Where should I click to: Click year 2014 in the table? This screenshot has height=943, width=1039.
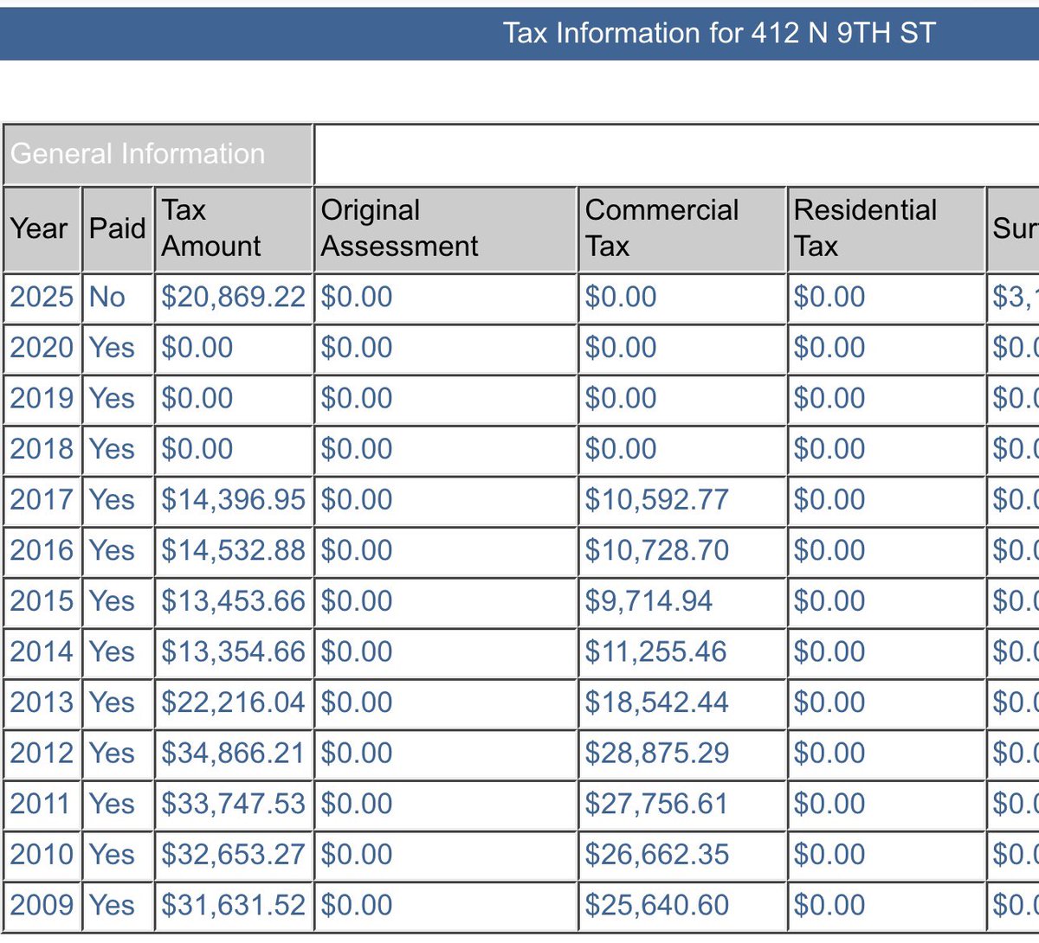coord(42,651)
